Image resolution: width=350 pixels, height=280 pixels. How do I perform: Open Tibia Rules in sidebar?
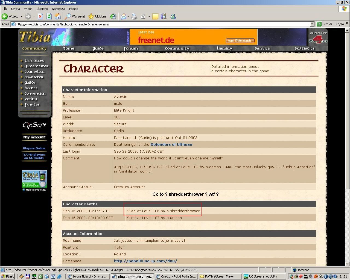point(34,61)
